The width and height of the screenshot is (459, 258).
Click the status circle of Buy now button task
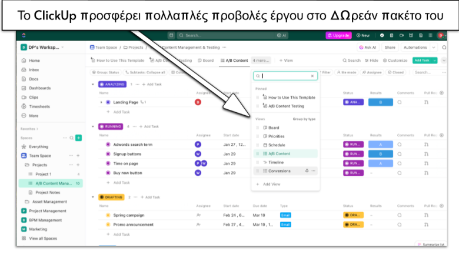click(108, 173)
